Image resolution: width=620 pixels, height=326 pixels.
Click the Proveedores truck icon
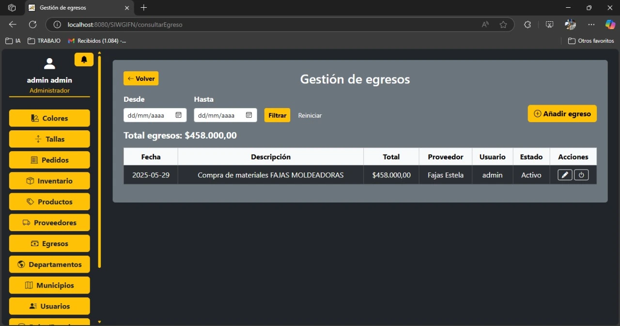[x=25, y=222]
